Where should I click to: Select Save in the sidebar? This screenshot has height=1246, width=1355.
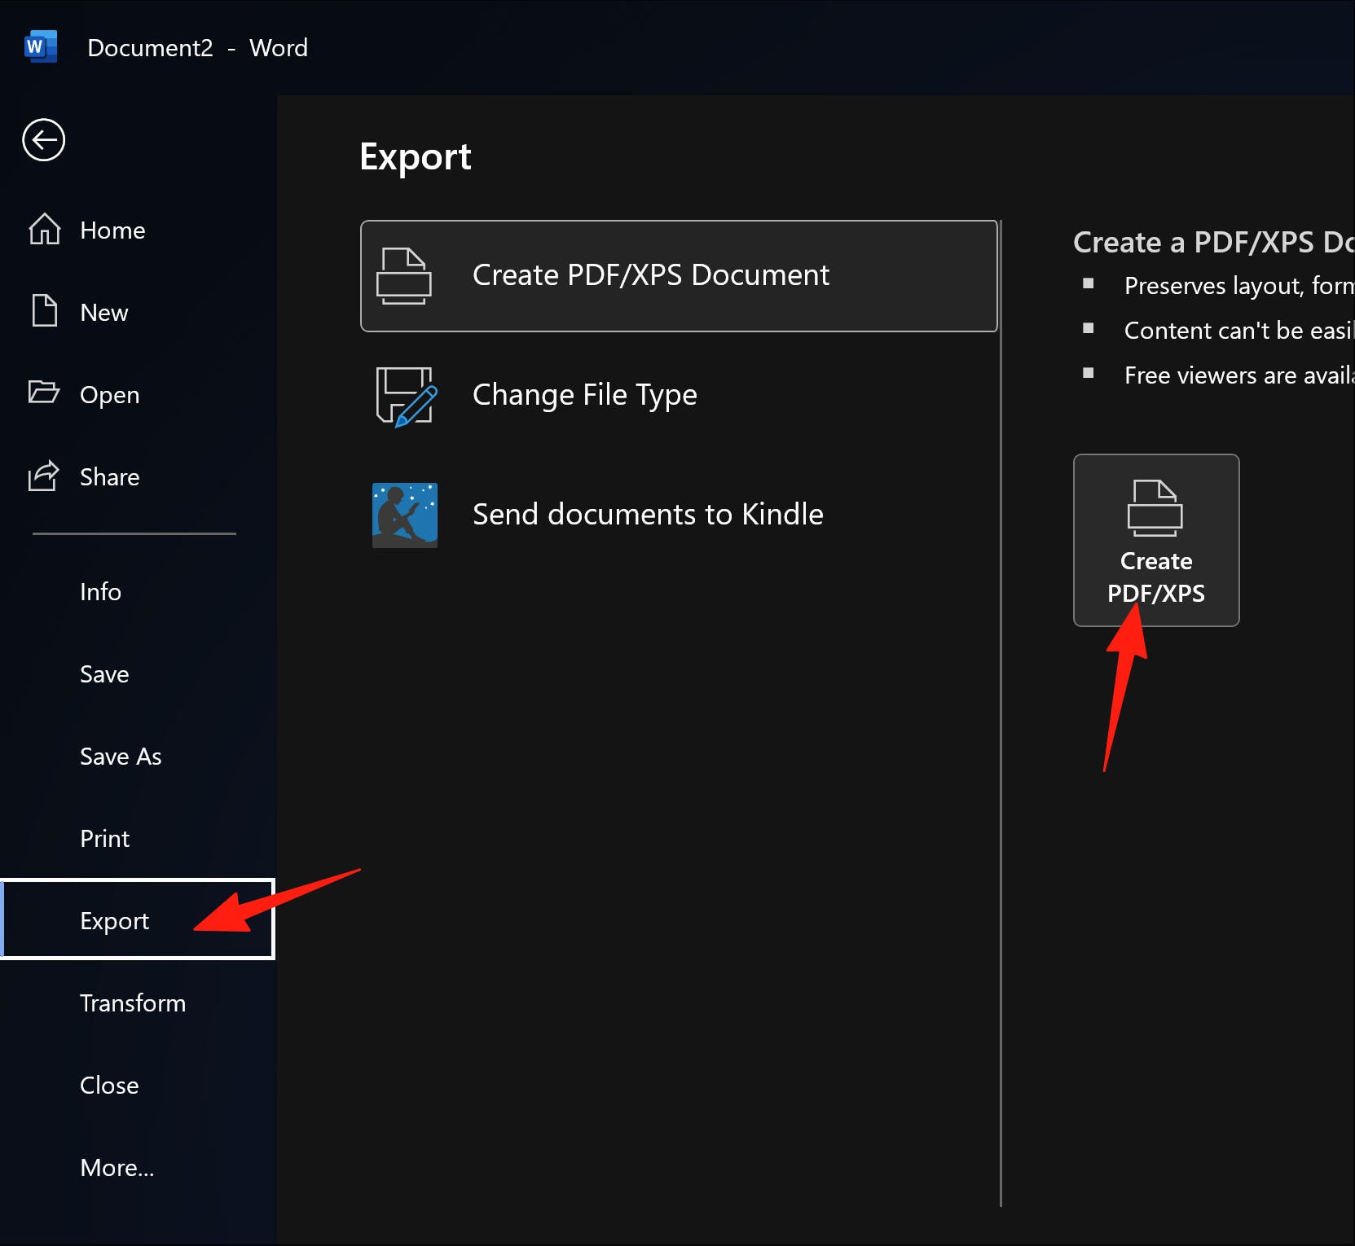(x=137, y=674)
